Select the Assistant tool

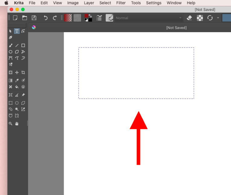tap(11, 95)
